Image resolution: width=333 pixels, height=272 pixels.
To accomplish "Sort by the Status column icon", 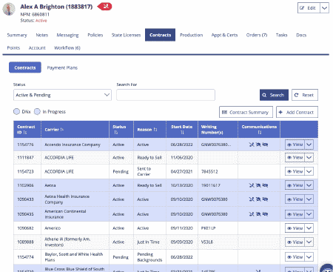I will tap(116, 133).
